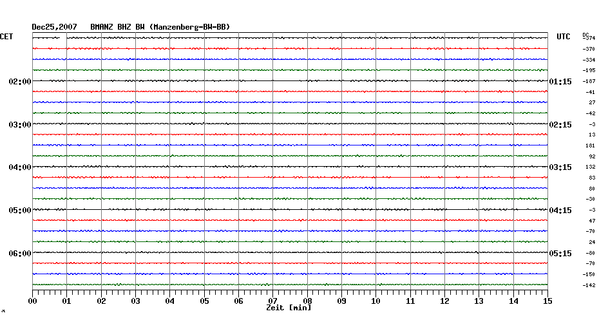Pick minute tick label 11 on axis
The image size is (599, 318).
coord(410,301)
